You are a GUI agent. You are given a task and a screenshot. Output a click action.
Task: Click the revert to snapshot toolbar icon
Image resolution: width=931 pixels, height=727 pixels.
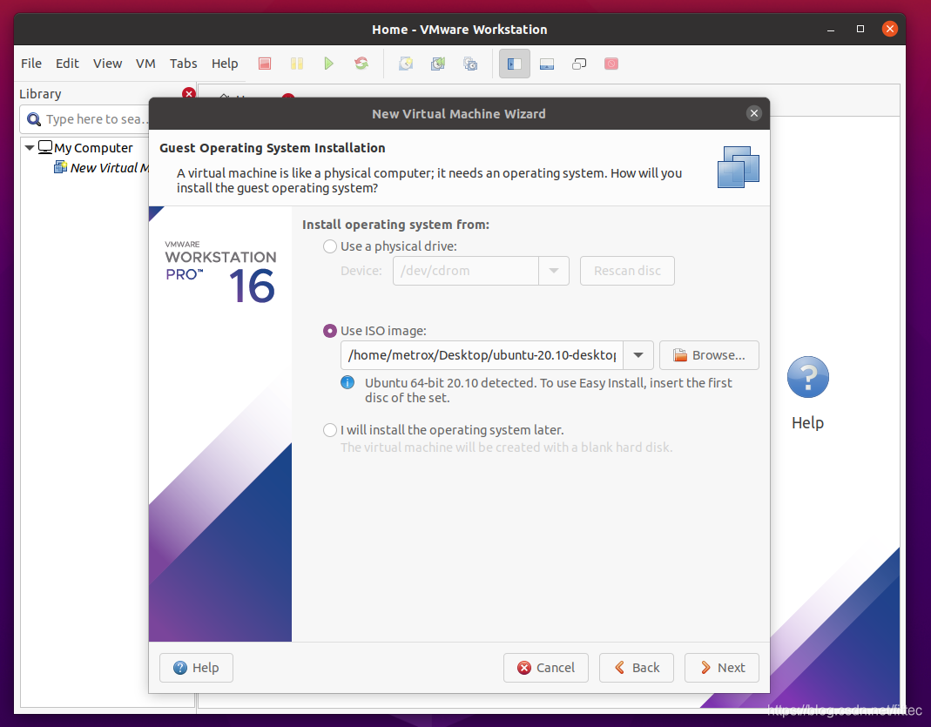coord(437,64)
